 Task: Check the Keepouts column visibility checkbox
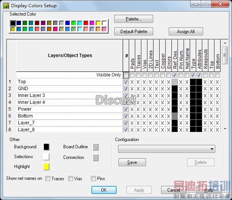coord(205,75)
